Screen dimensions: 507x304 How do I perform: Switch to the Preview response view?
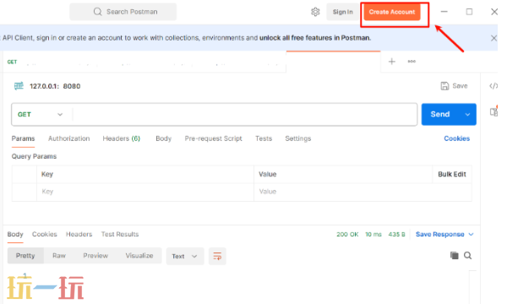[x=95, y=256]
